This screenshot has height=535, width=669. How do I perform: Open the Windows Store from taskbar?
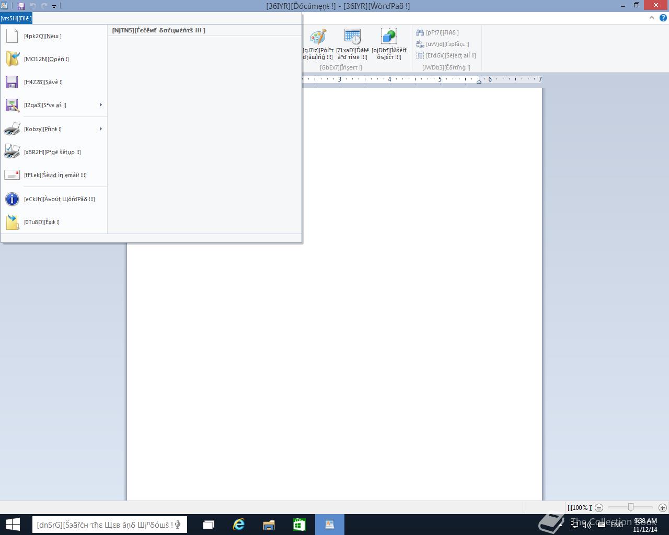click(x=299, y=525)
